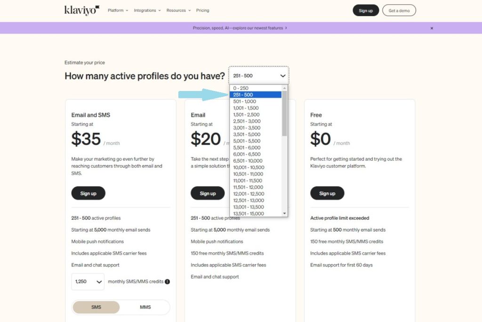The image size is (482, 322).
Task: Click the Klaviyo logo
Action: click(82, 10)
